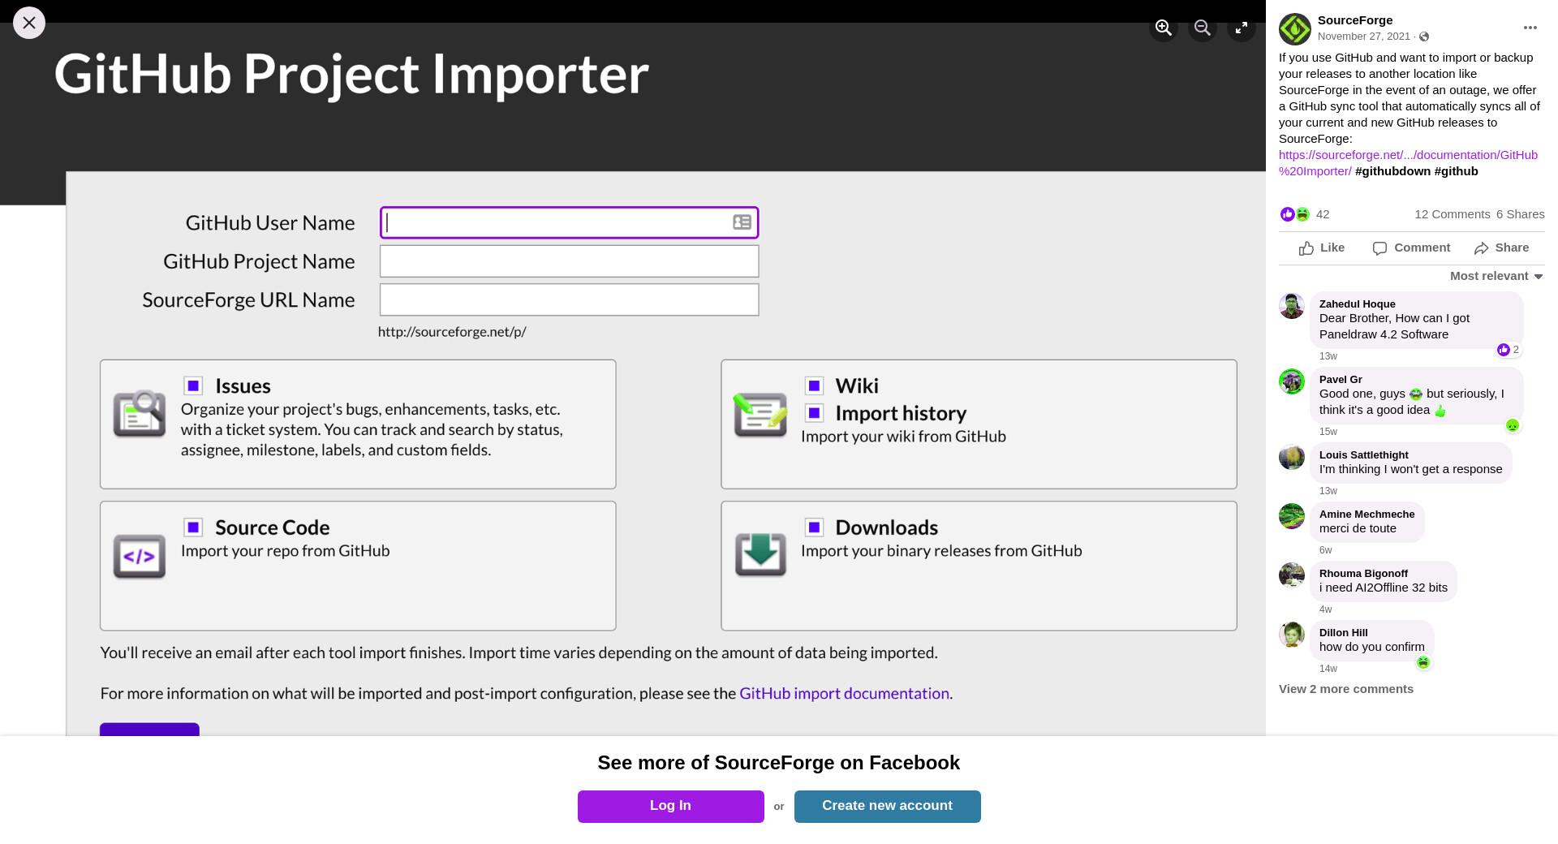Click the Log In button
The width and height of the screenshot is (1558, 844).
(x=670, y=806)
